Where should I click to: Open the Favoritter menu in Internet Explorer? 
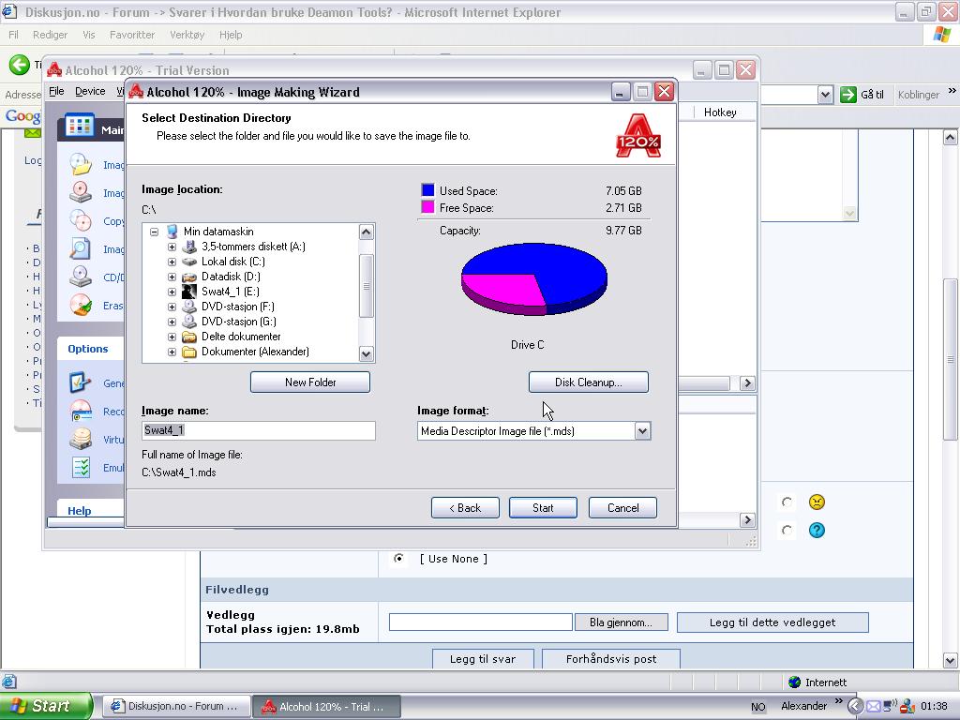[132, 35]
